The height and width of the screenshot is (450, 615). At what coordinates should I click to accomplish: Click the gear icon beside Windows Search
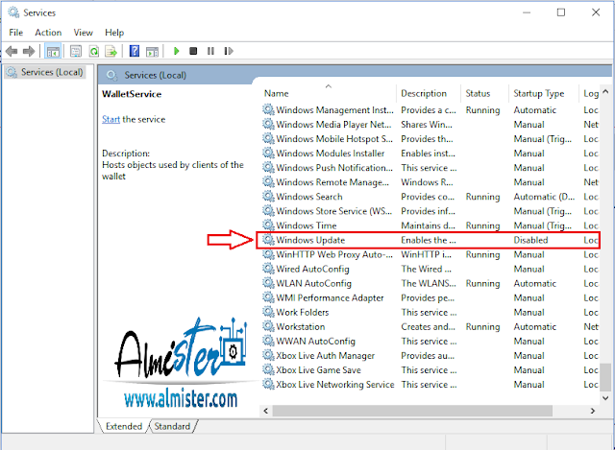[x=268, y=196]
